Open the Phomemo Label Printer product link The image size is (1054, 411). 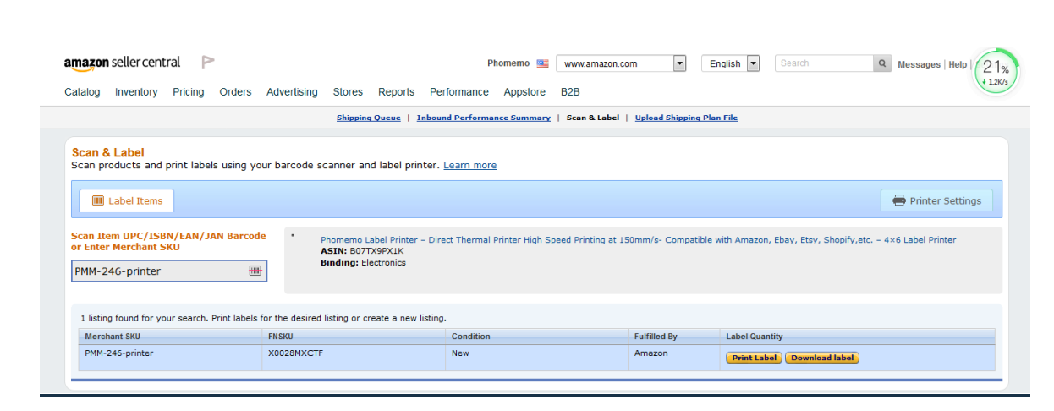click(638, 239)
